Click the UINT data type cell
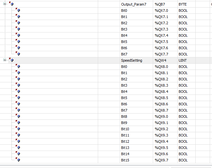Viewport: 212px width, 168px height. pos(183,60)
